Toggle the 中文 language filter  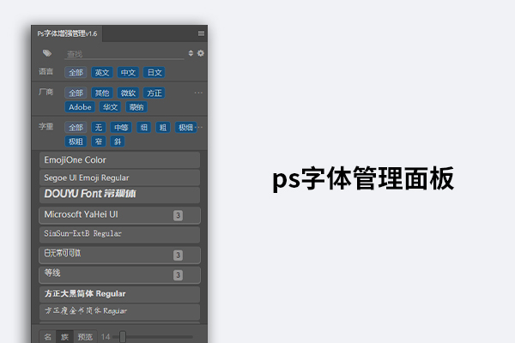click(x=128, y=73)
